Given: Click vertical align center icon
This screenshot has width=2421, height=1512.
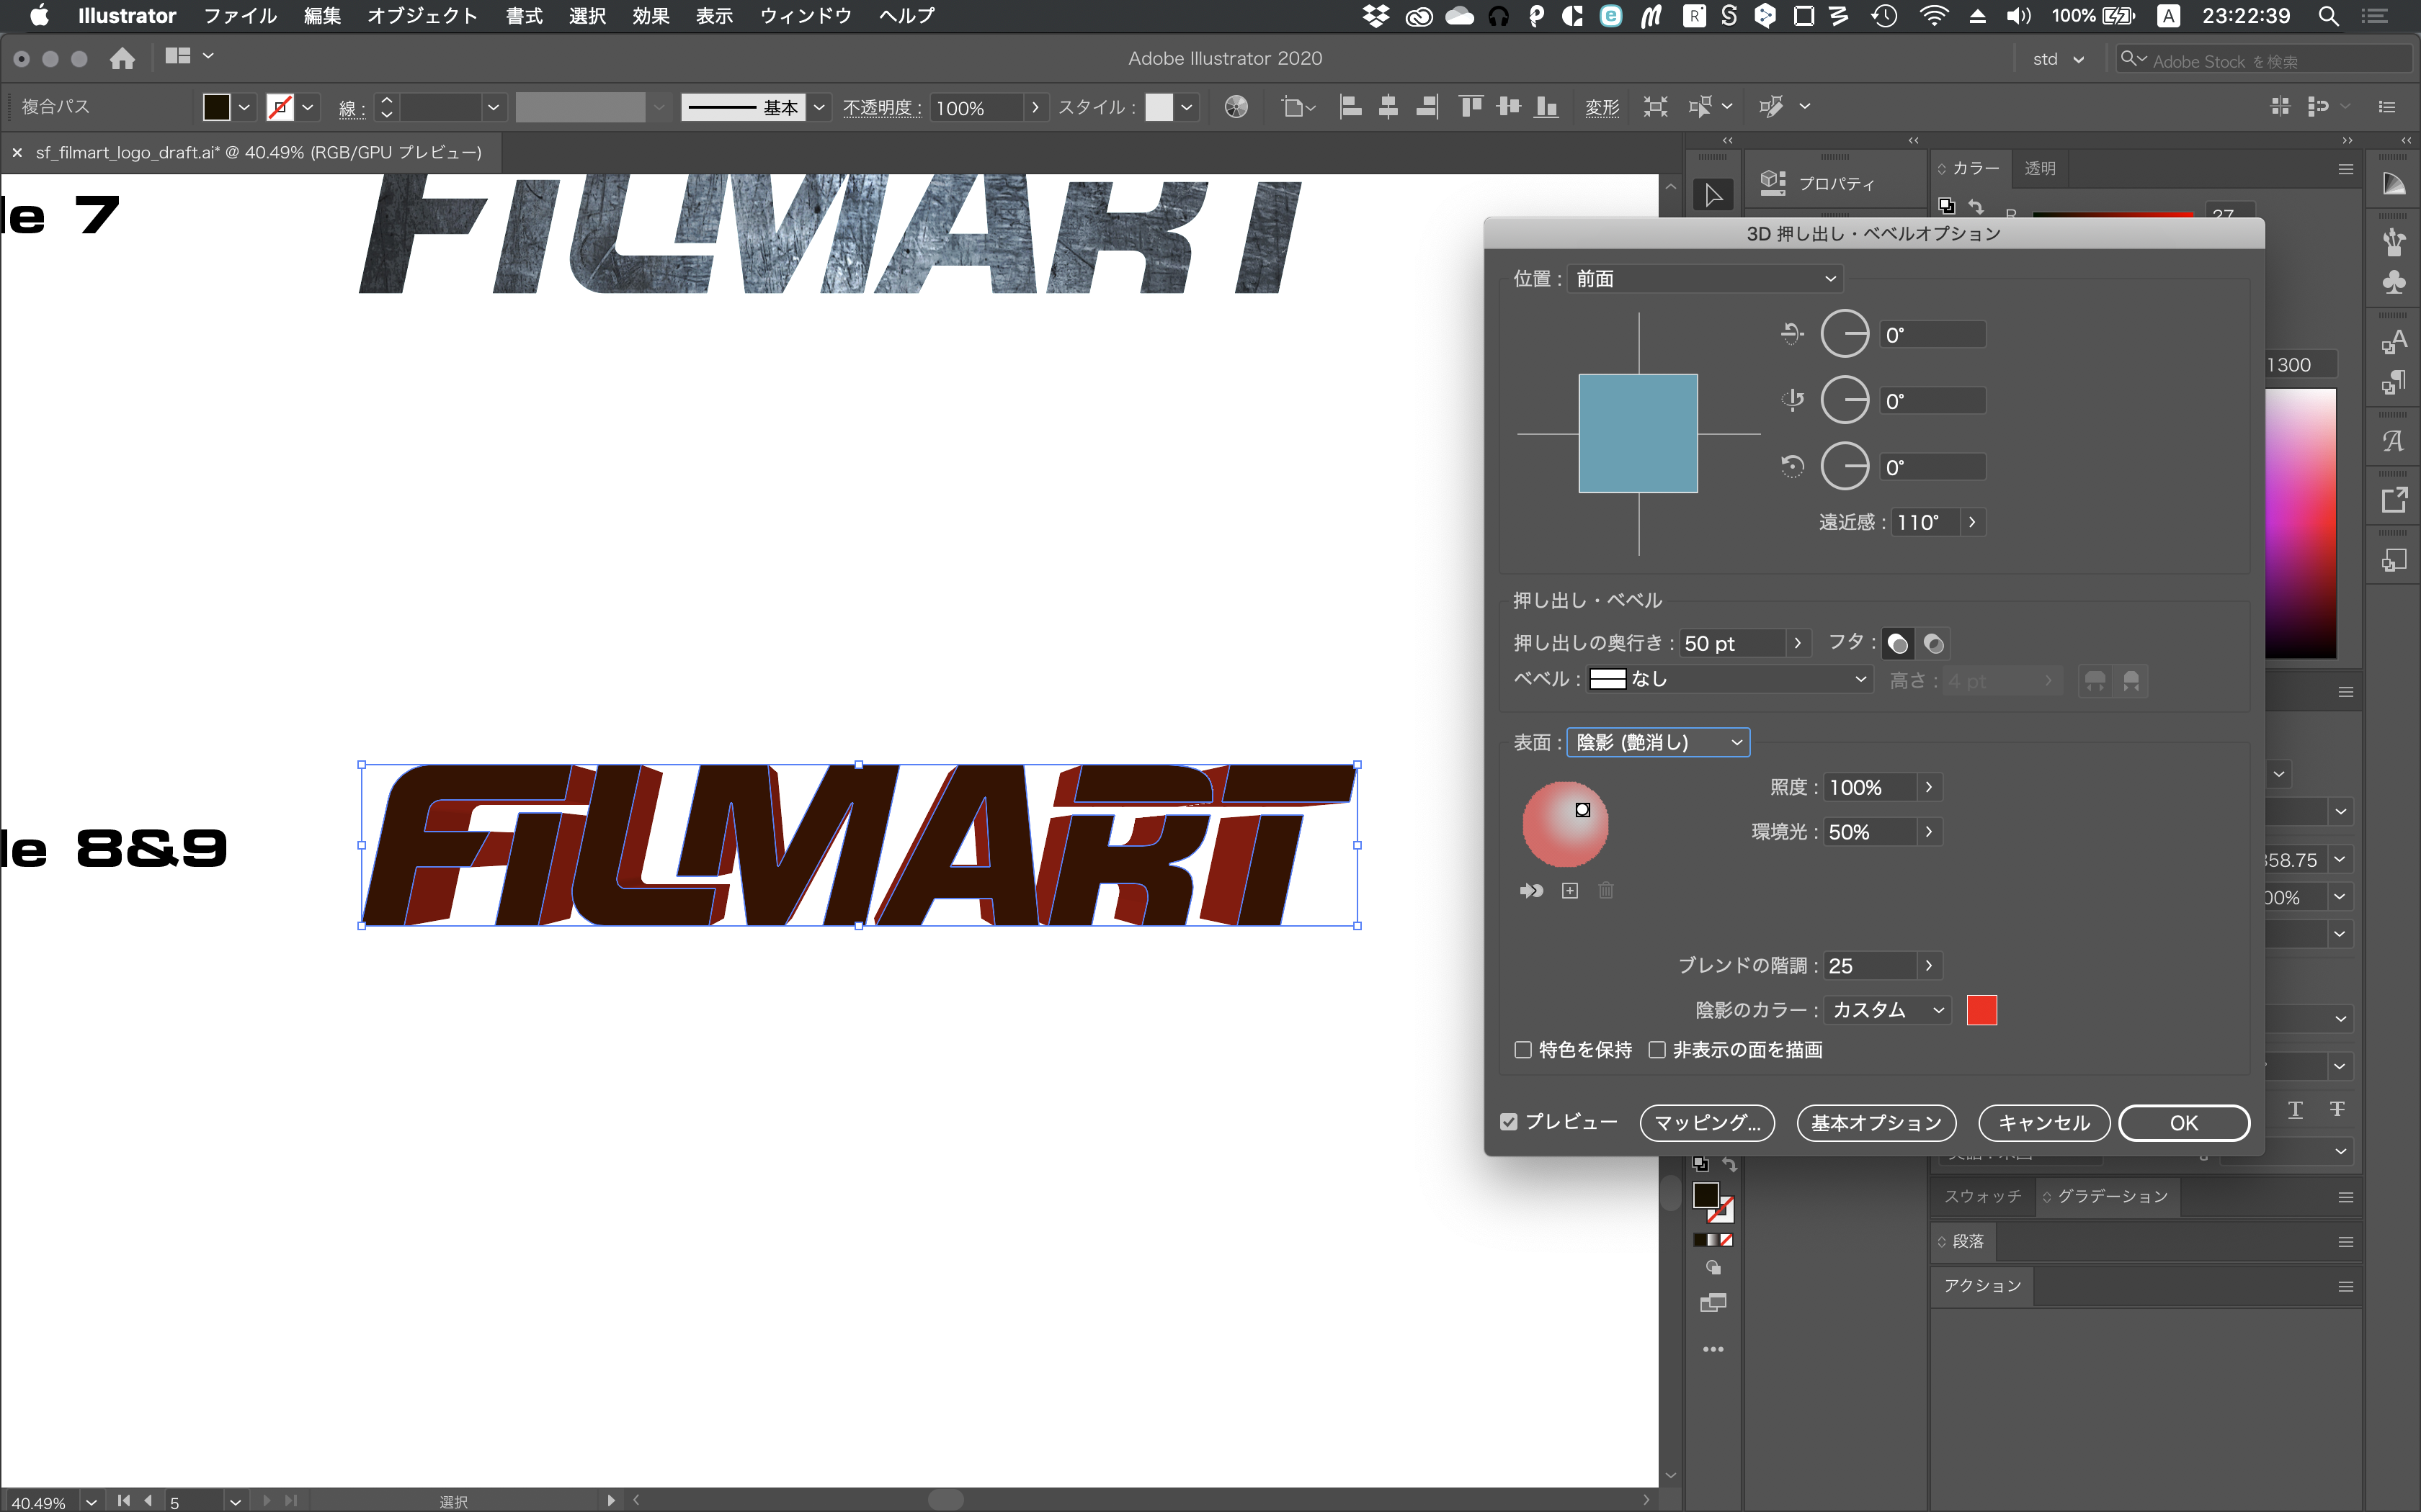Looking at the screenshot, I should coord(1509,107).
